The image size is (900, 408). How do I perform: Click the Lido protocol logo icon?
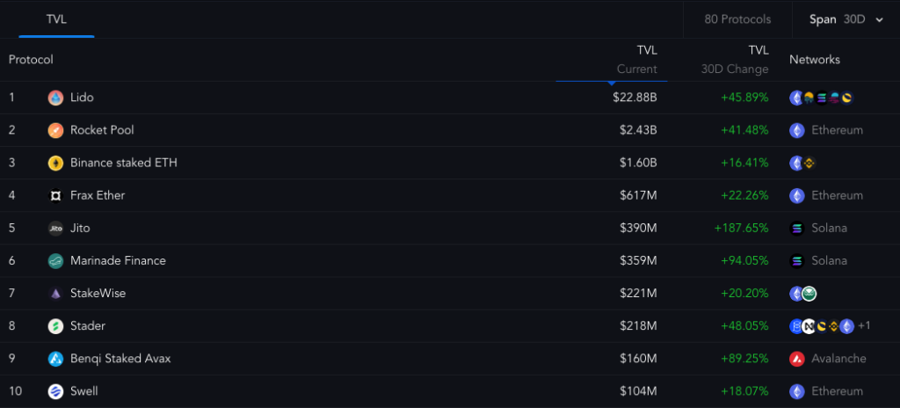(x=55, y=98)
